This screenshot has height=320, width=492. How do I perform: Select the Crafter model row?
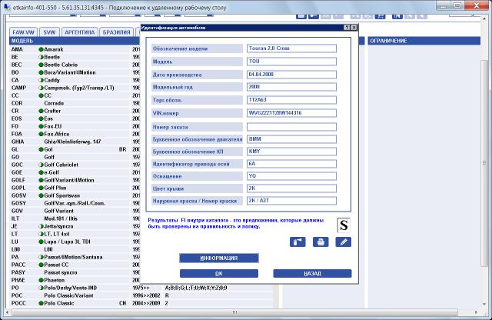(75, 111)
